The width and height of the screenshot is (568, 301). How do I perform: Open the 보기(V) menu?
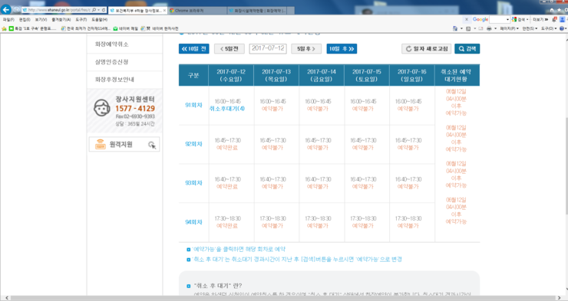pyautogui.click(x=41, y=19)
